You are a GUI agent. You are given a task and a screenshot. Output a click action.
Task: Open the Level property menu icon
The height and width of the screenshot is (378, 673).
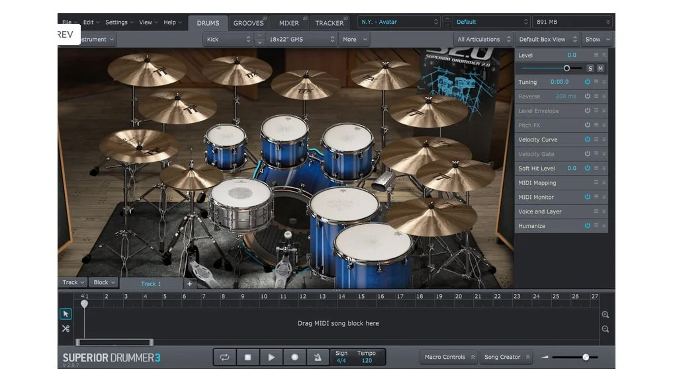[x=596, y=55]
